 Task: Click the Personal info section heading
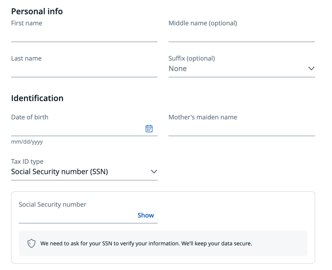[37, 11]
